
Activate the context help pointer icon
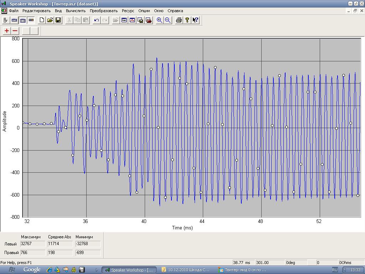[195, 20]
